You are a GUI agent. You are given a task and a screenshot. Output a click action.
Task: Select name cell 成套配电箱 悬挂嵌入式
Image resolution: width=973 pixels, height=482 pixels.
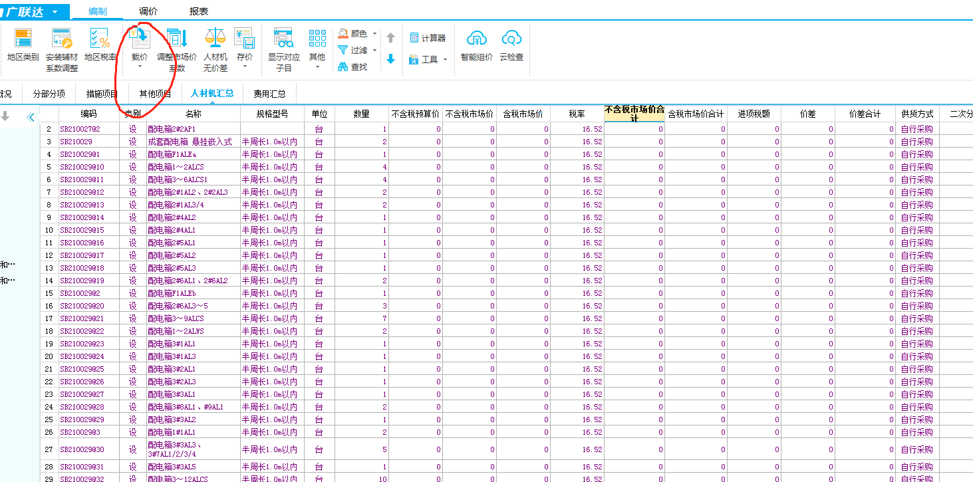(193, 142)
